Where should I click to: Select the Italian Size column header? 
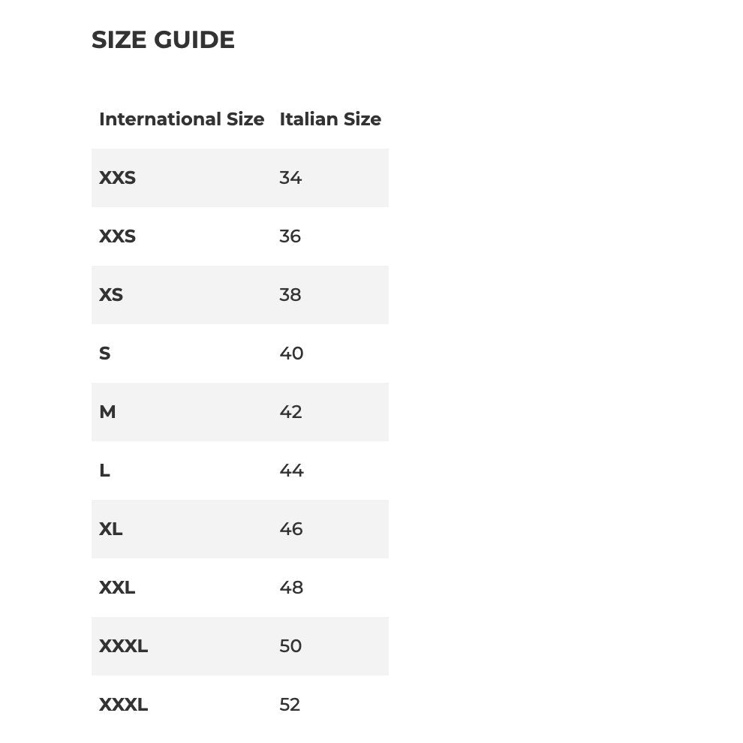330,119
